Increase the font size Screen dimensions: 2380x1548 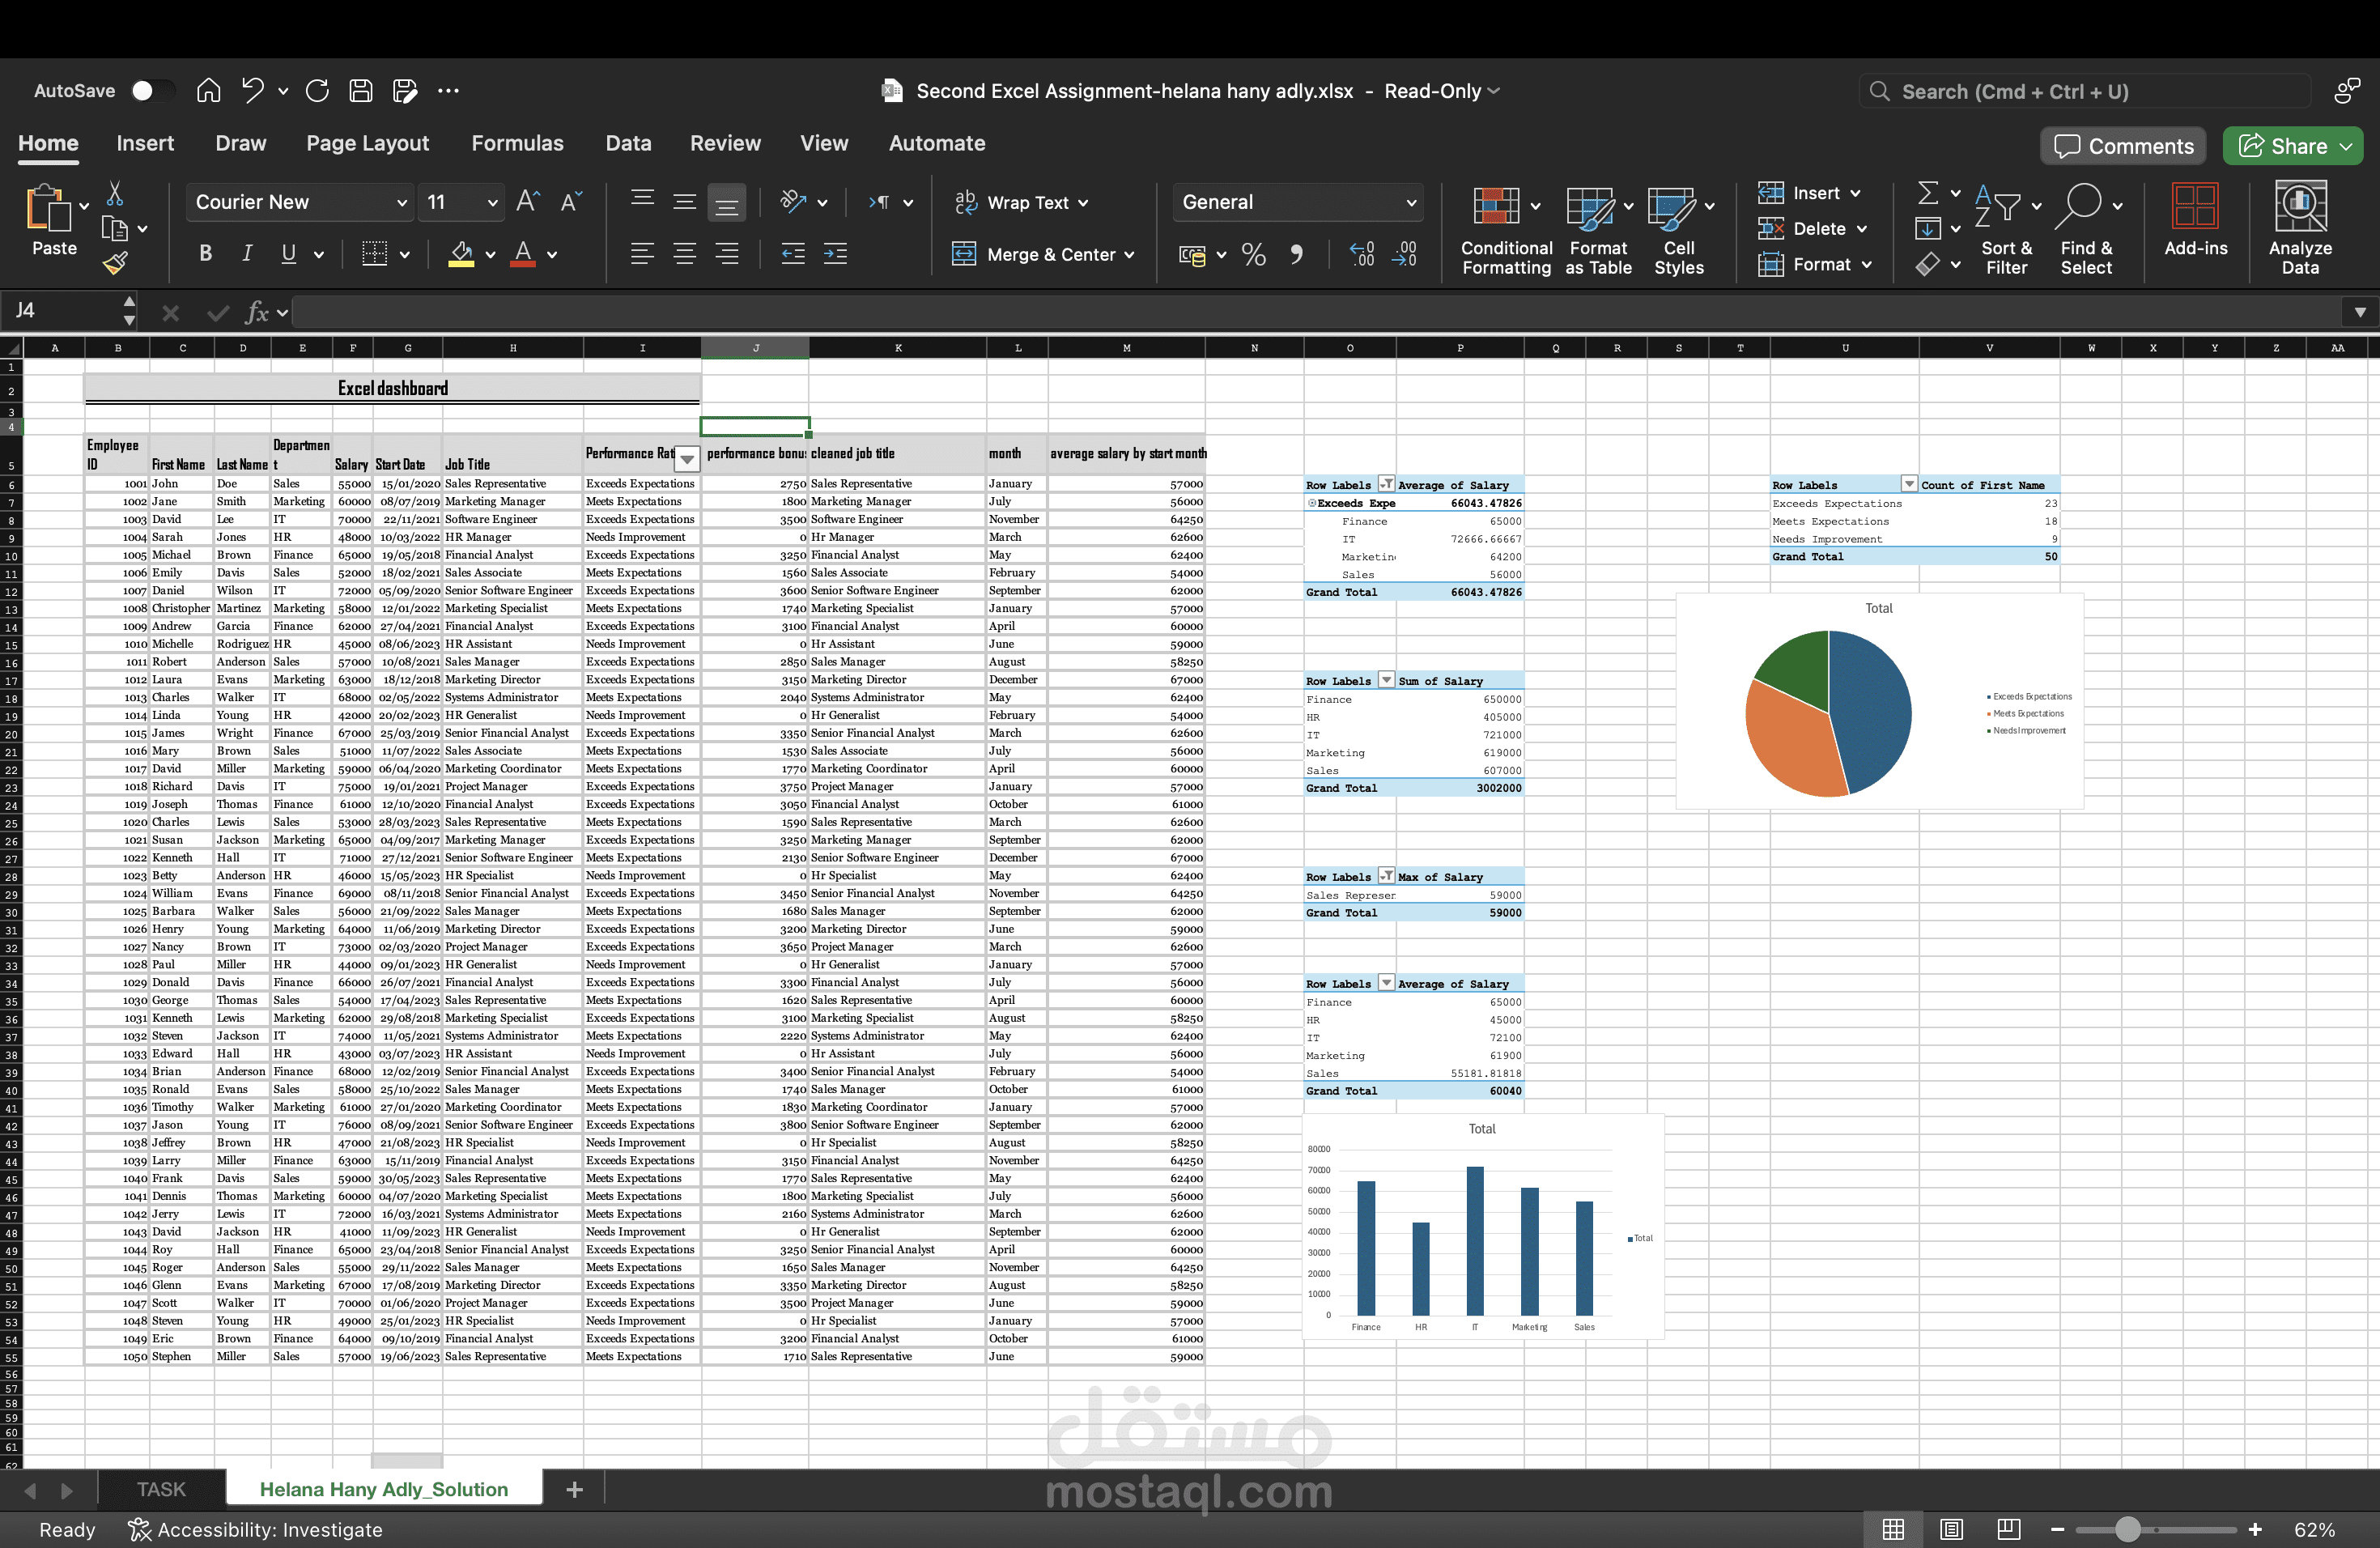[x=528, y=202]
